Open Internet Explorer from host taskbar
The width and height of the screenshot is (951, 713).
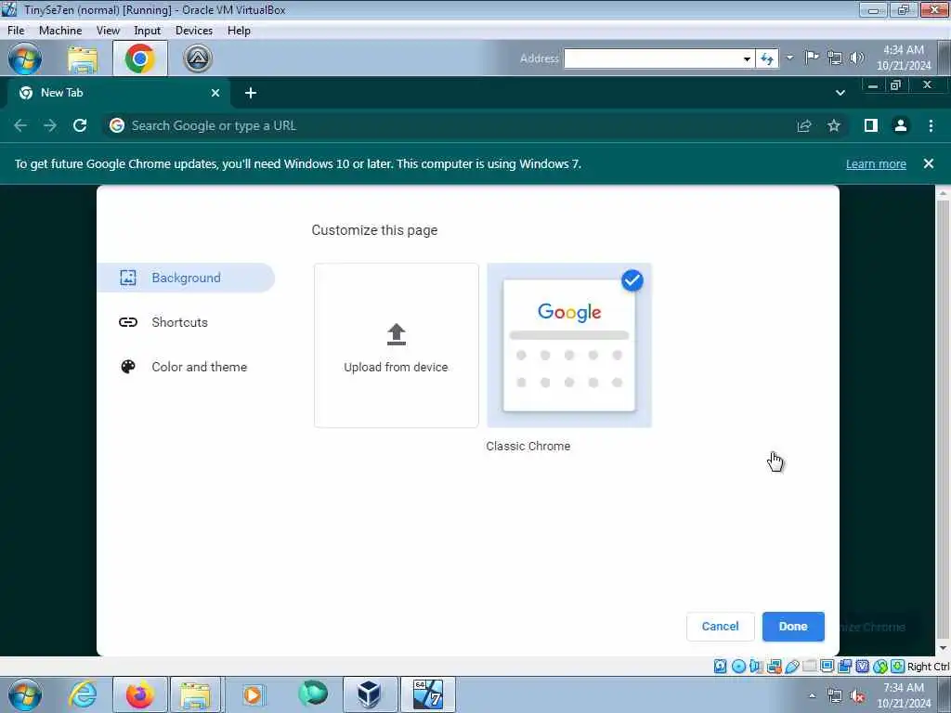coord(83,694)
